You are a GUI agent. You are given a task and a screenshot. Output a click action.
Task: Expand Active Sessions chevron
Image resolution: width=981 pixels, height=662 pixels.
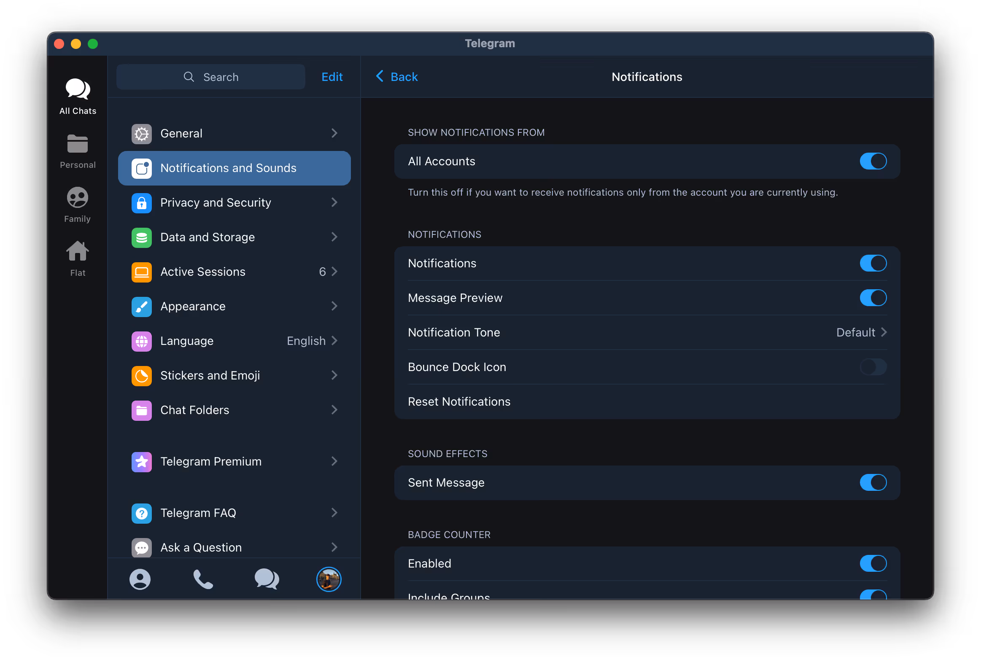click(334, 271)
